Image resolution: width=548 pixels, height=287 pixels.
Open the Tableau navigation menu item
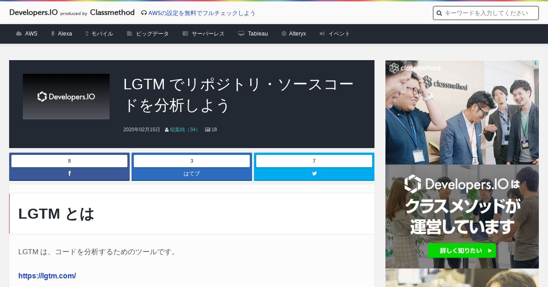coord(253,34)
